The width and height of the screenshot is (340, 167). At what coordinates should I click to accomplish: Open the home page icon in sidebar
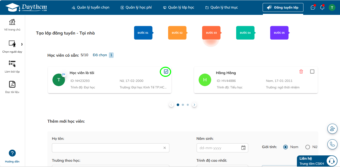(12, 22)
